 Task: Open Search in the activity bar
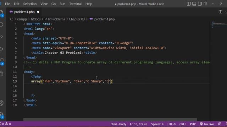pyautogui.click(x=1, y=24)
